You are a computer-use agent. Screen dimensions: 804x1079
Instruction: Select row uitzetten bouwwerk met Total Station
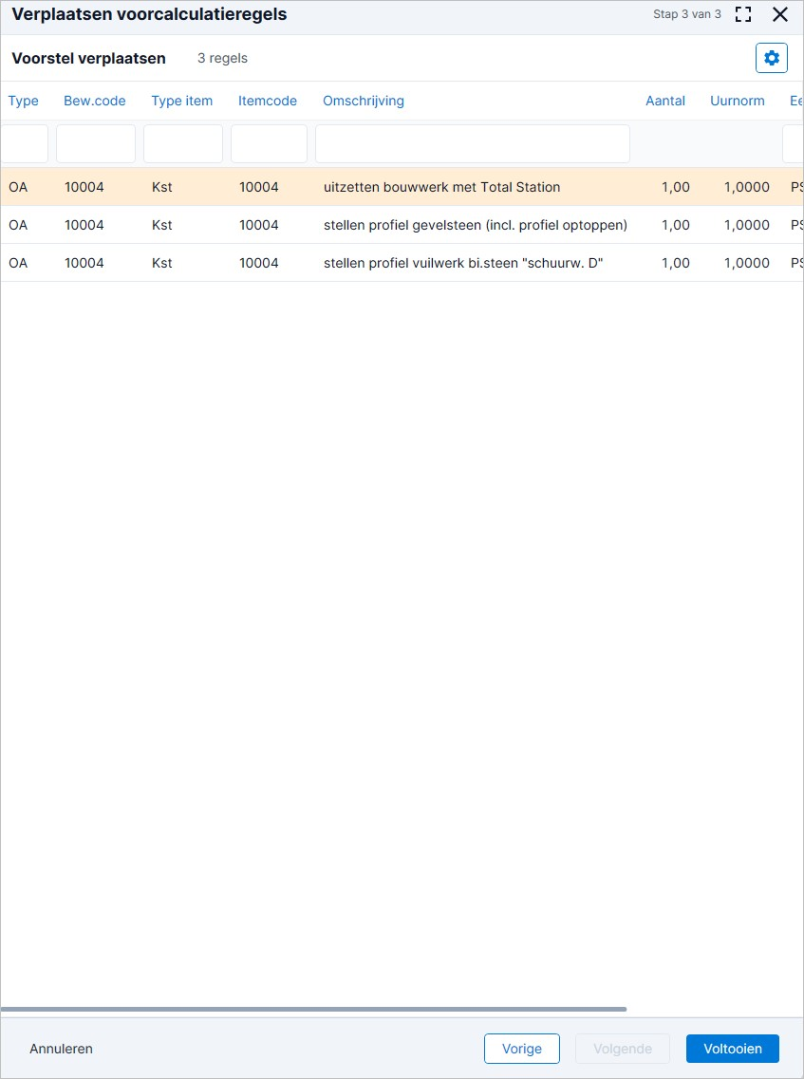tap(402, 187)
